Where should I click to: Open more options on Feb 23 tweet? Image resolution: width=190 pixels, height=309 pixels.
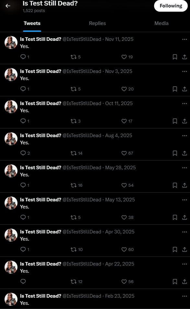184,296
